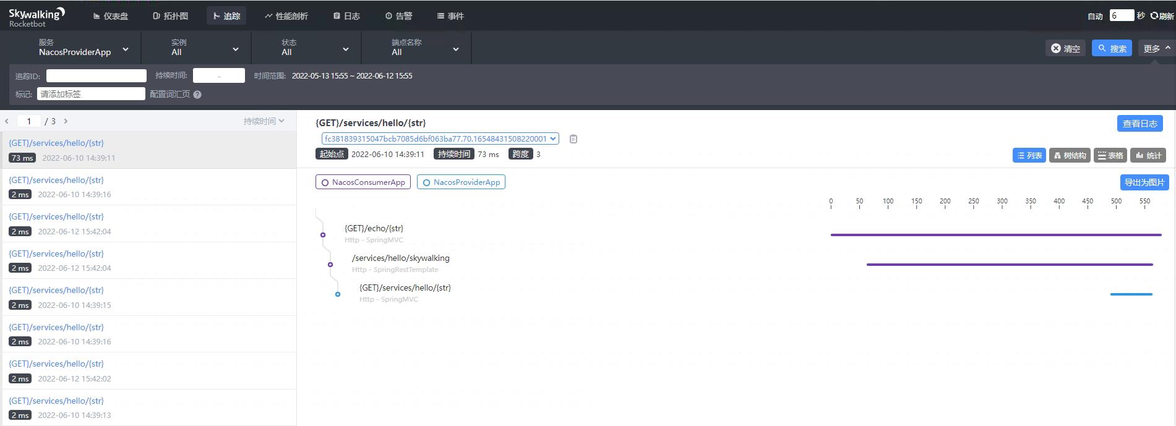Screen dimensions: 1176x426
Task: Click the Skywalking Rocketbot logo
Action: click(36, 17)
